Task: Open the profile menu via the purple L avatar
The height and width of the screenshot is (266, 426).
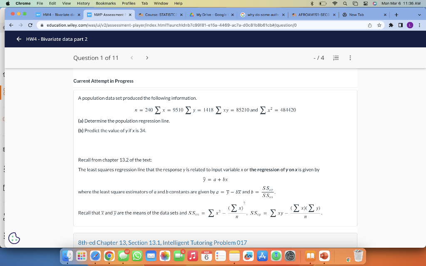Action: point(410,25)
